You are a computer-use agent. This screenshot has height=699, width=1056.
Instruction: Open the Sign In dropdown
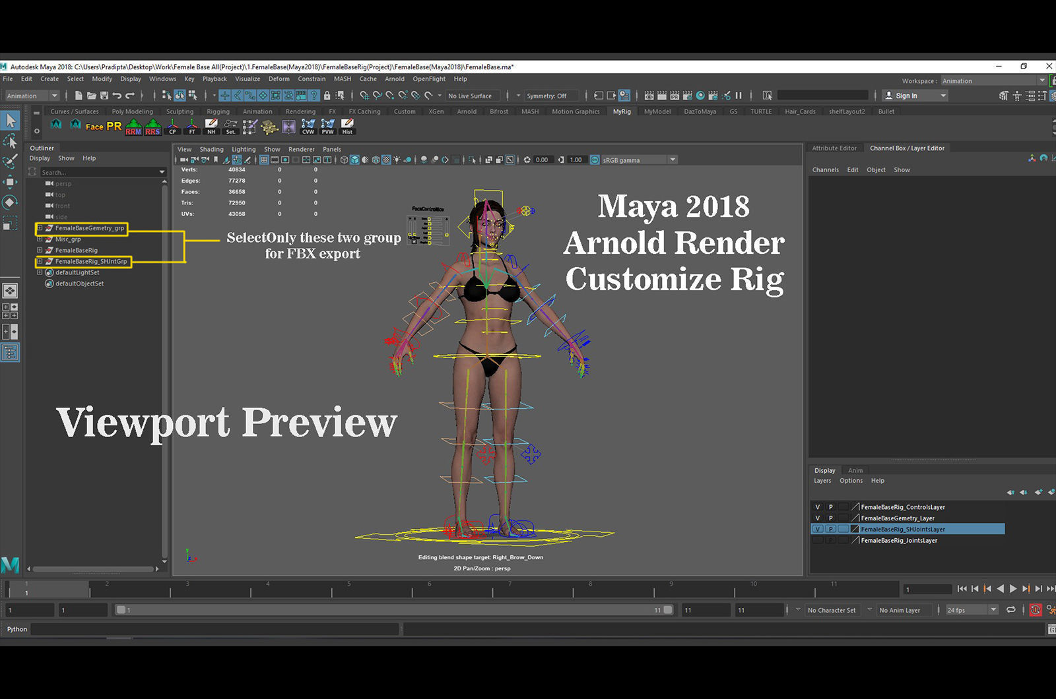915,96
